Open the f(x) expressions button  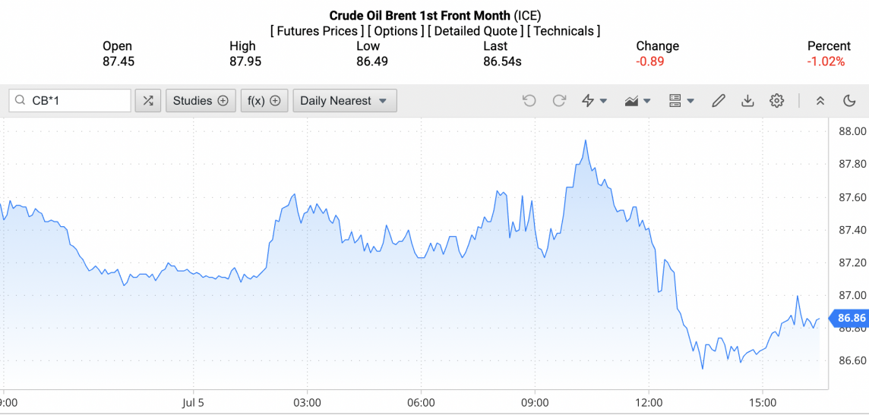click(264, 100)
